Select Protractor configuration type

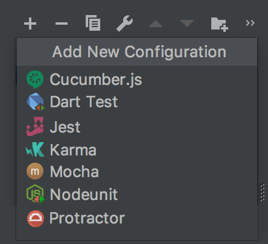click(x=137, y=218)
